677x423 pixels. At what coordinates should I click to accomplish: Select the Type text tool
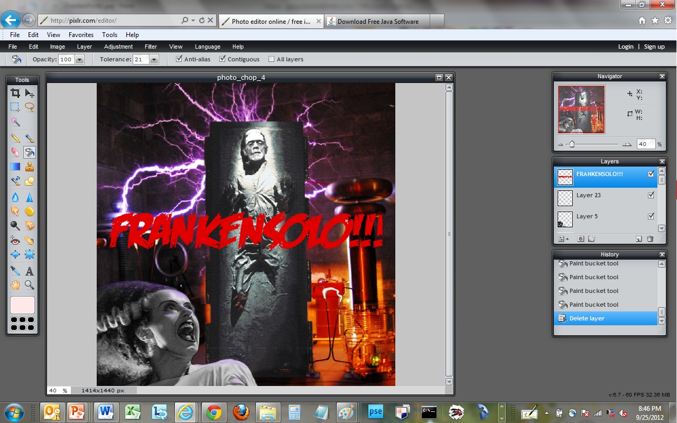click(x=30, y=271)
